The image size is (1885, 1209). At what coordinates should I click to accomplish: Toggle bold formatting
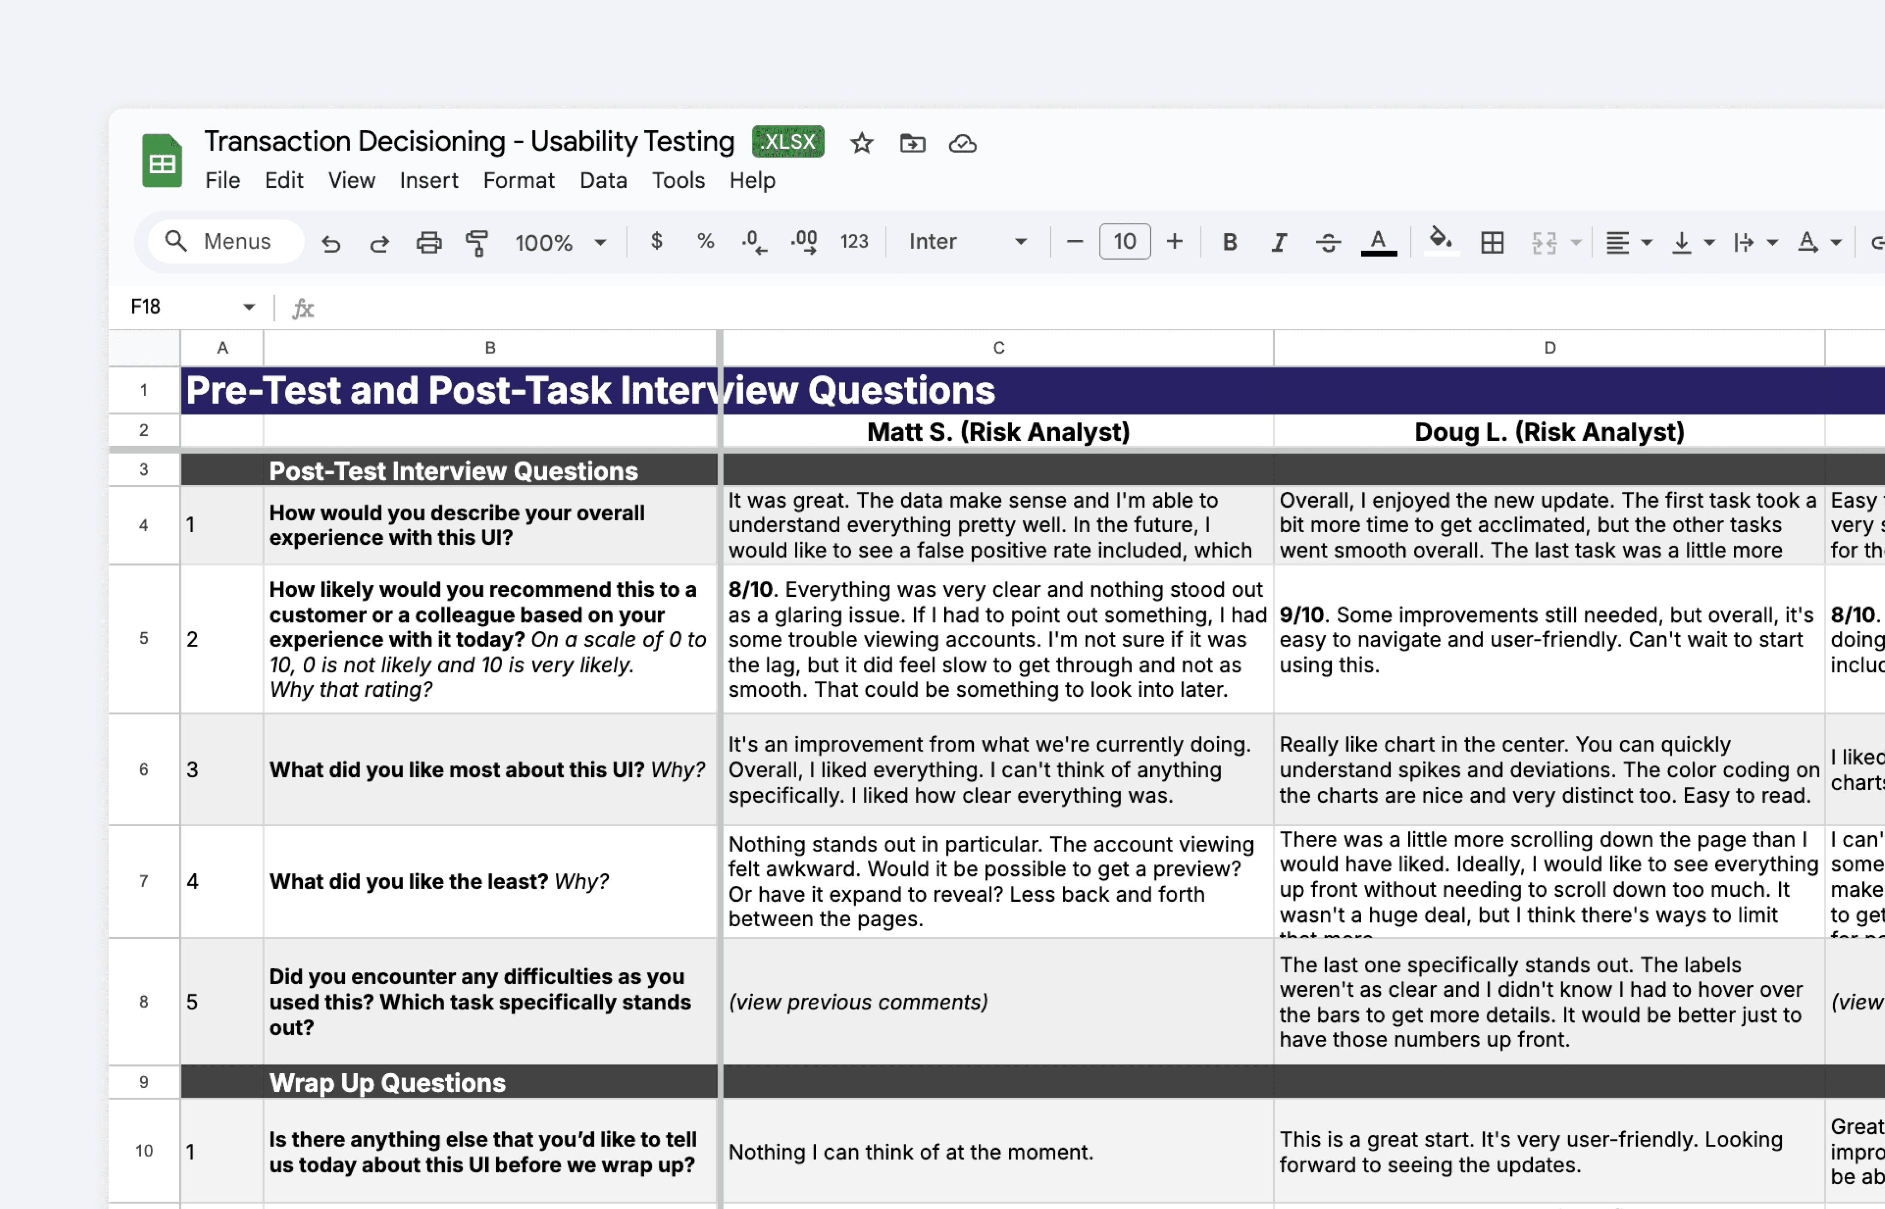click(1230, 242)
